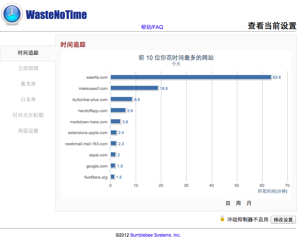Click the markdown-here.com bar in chart
Screen dimensions: 297x237
click(116, 121)
